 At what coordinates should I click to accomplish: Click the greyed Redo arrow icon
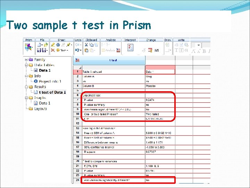77,45
